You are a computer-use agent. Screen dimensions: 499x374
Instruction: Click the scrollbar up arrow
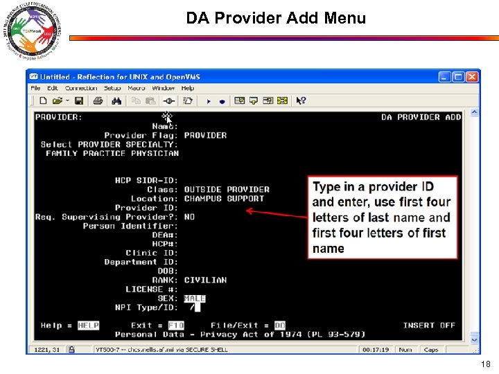click(x=474, y=113)
